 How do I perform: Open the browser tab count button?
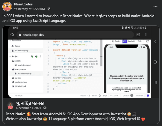coord(138,35)
